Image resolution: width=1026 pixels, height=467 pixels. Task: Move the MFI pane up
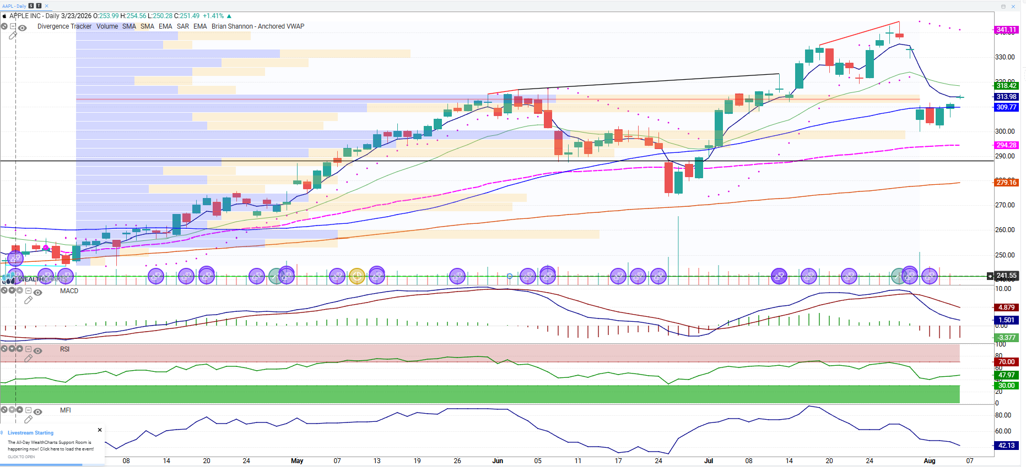(19, 410)
